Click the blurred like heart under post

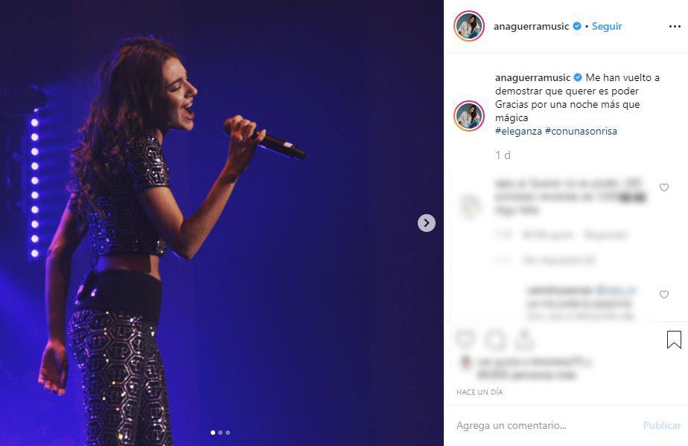tap(465, 339)
